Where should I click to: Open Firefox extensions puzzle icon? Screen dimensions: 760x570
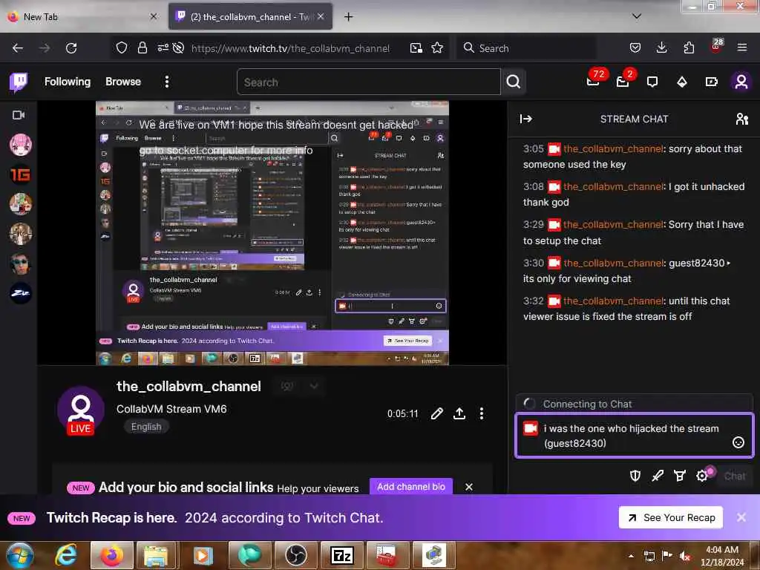point(689,47)
